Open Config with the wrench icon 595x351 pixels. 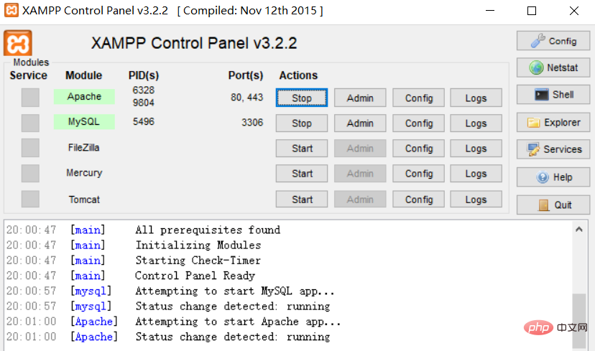coord(553,41)
